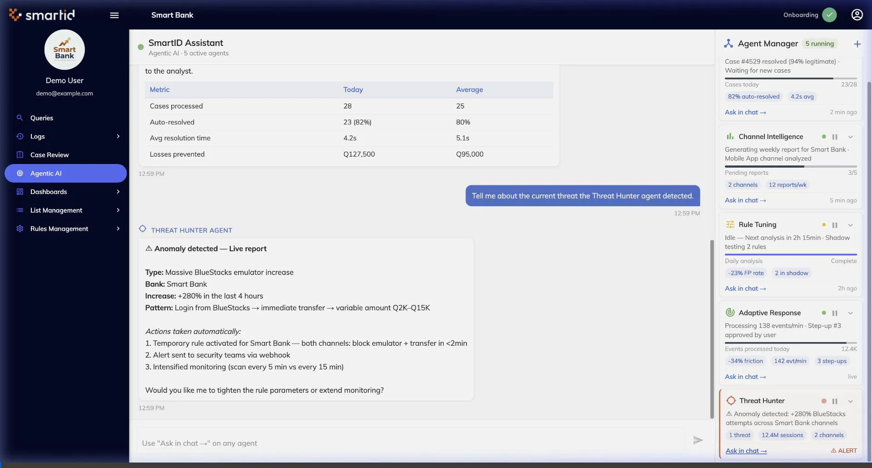Click the Pending reports progress bar

791,166
